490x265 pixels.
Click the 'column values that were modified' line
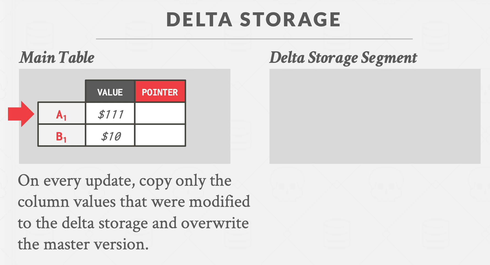(134, 202)
